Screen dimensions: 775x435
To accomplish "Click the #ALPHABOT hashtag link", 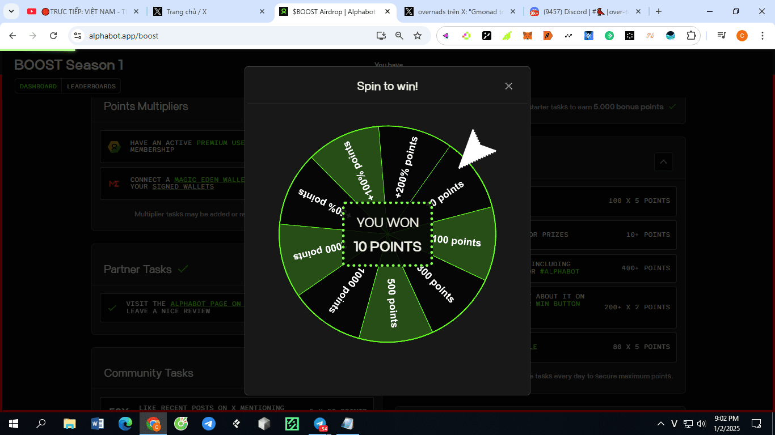I will click(x=559, y=271).
